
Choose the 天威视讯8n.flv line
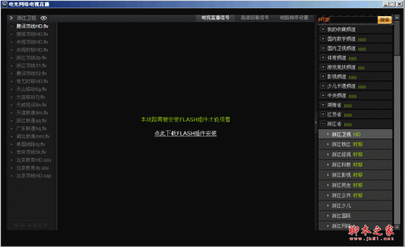tap(32, 105)
